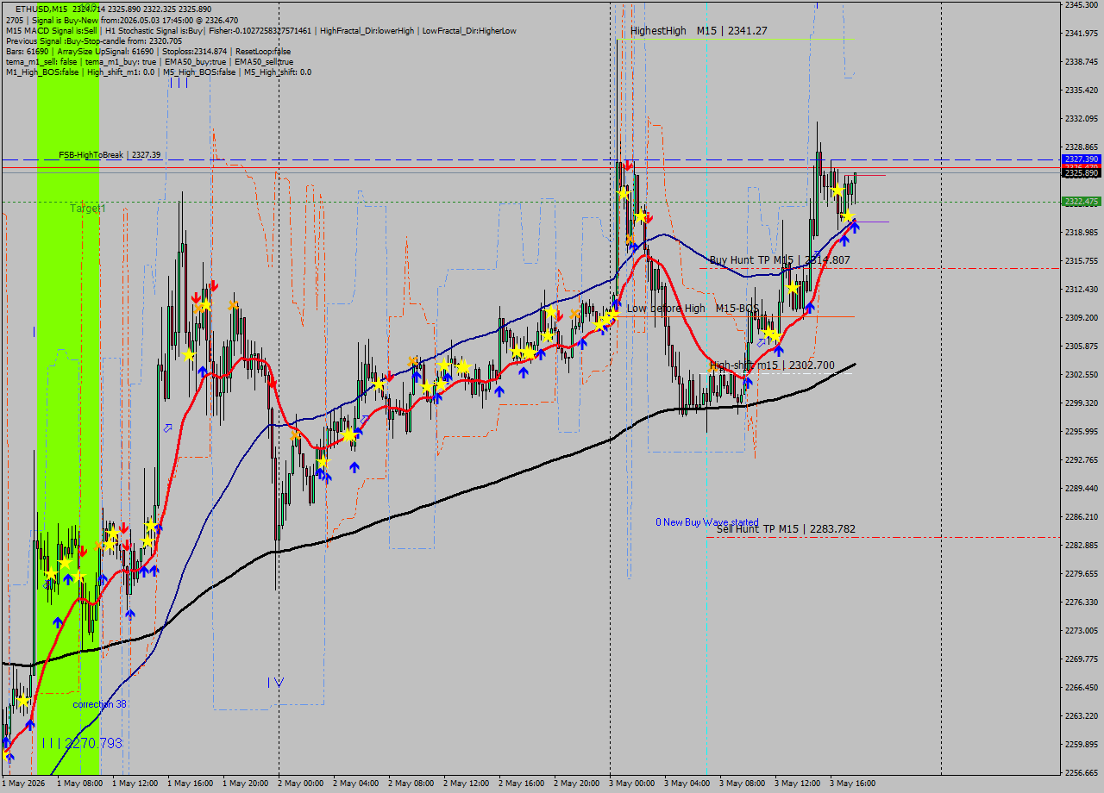The height and width of the screenshot is (793, 1104).
Task: Click the 2328.865 price scale value
Action: [1082, 147]
